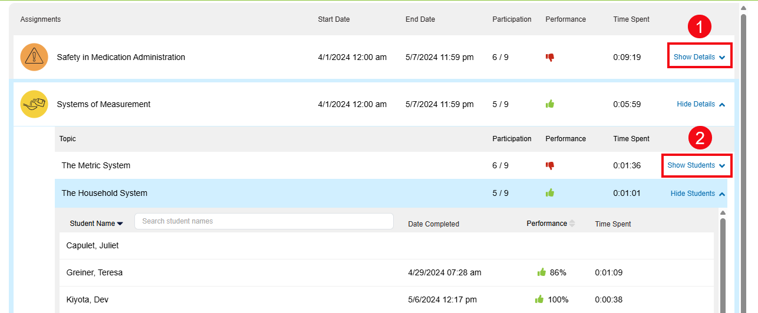Screen dimensions: 758x313
Task: Click participation 6 / 9 in Safety in Medication row
Action: pyautogui.click(x=500, y=57)
